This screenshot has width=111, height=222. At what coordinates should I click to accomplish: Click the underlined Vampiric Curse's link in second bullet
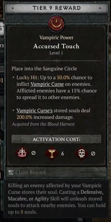34,110
